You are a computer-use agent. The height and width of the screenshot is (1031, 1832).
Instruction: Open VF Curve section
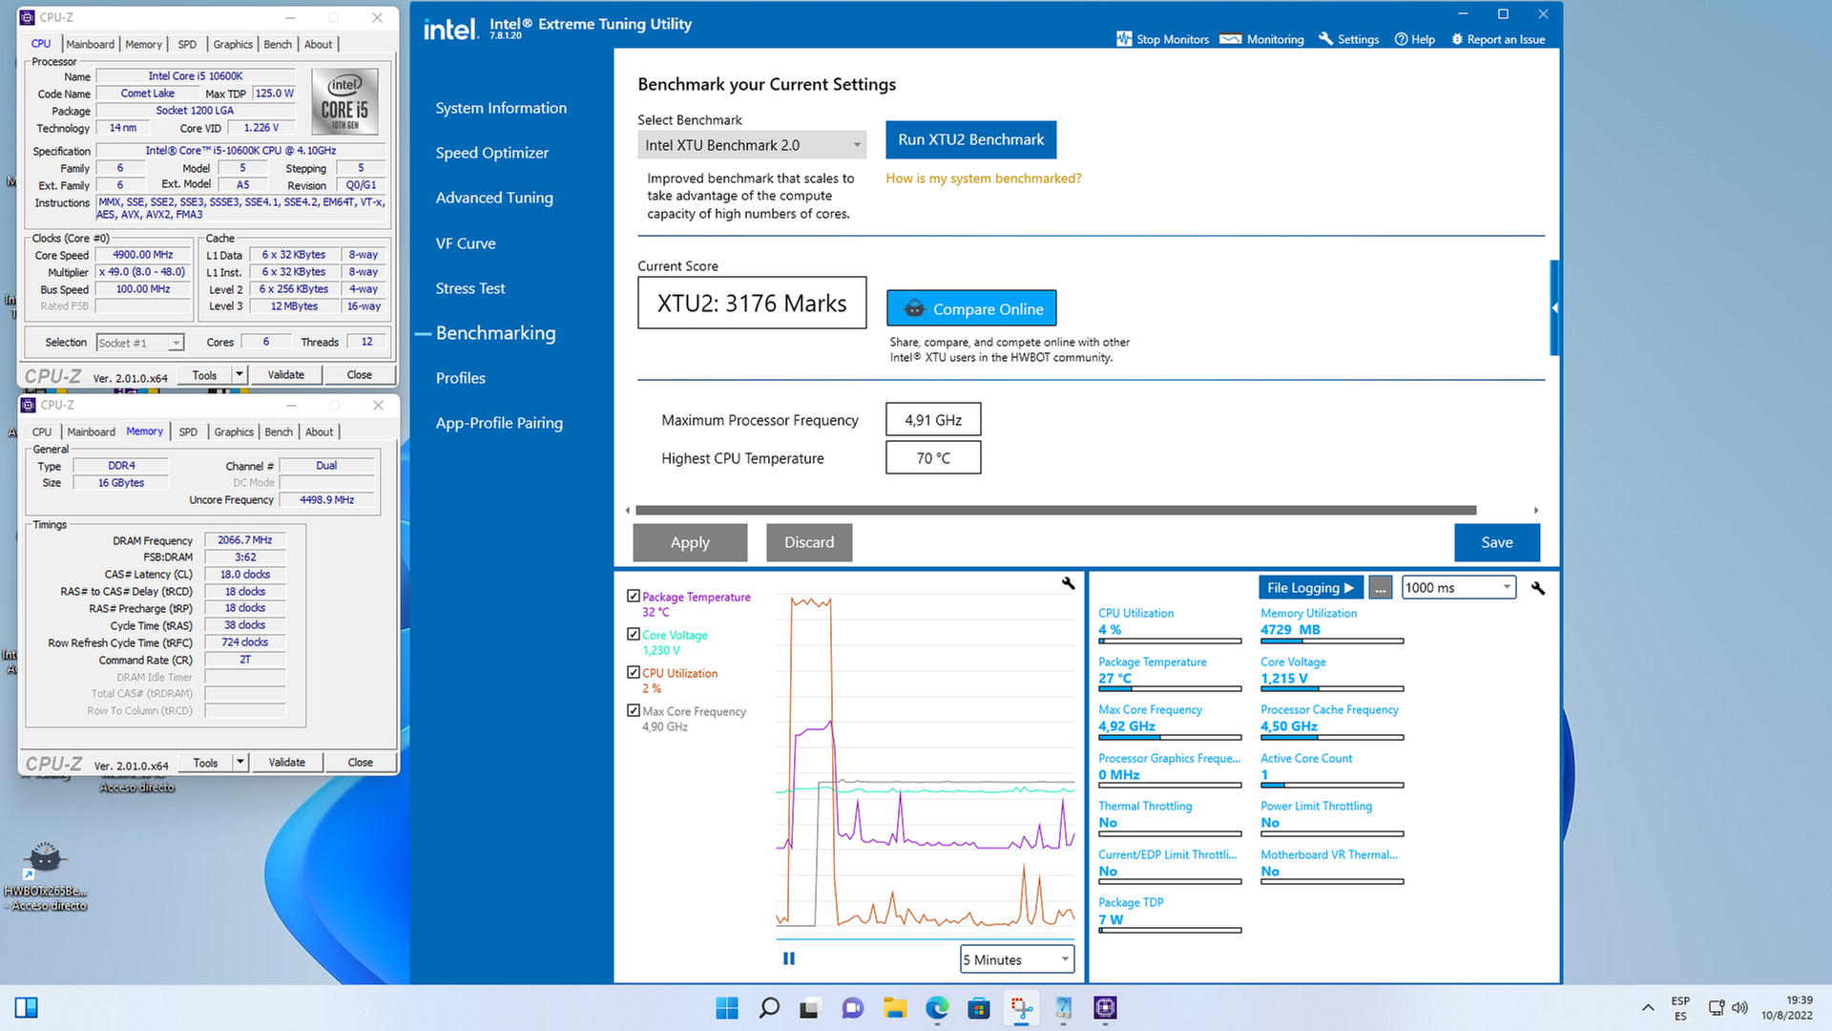point(466,243)
